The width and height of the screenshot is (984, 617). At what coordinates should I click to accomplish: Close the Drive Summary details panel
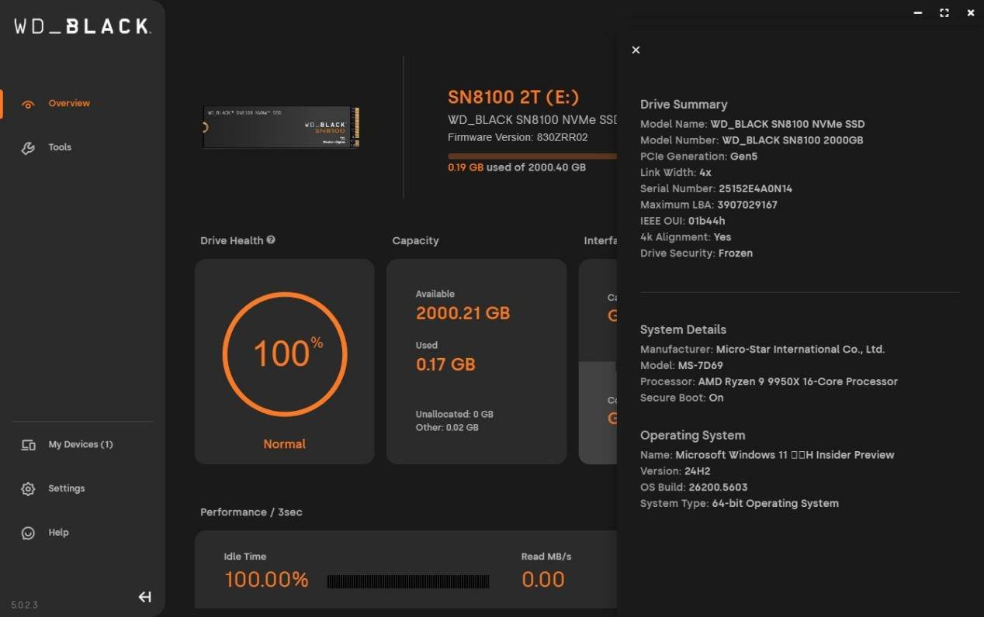[x=636, y=50]
